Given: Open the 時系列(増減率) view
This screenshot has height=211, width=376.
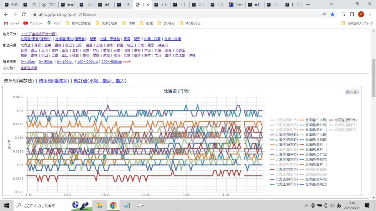Looking at the screenshot, I should tap(54, 81).
